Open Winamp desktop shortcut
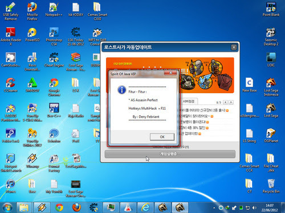285x213 pixels. click(x=32, y=161)
